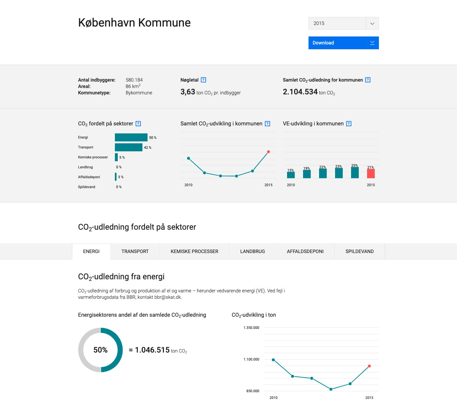Click help icon next to CO2 fordelt på sektorer

[138, 123]
